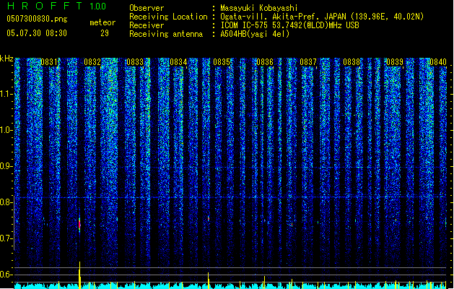The height and width of the screenshot is (289, 454).
Task: Click the ICOM IC-575 receiver text
Action: [289, 25]
